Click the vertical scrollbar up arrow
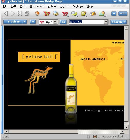Screen dimensions: 130x140 126,28
